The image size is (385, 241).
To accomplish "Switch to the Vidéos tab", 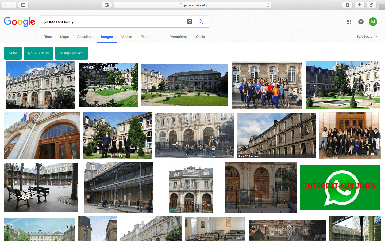I will tap(127, 37).
